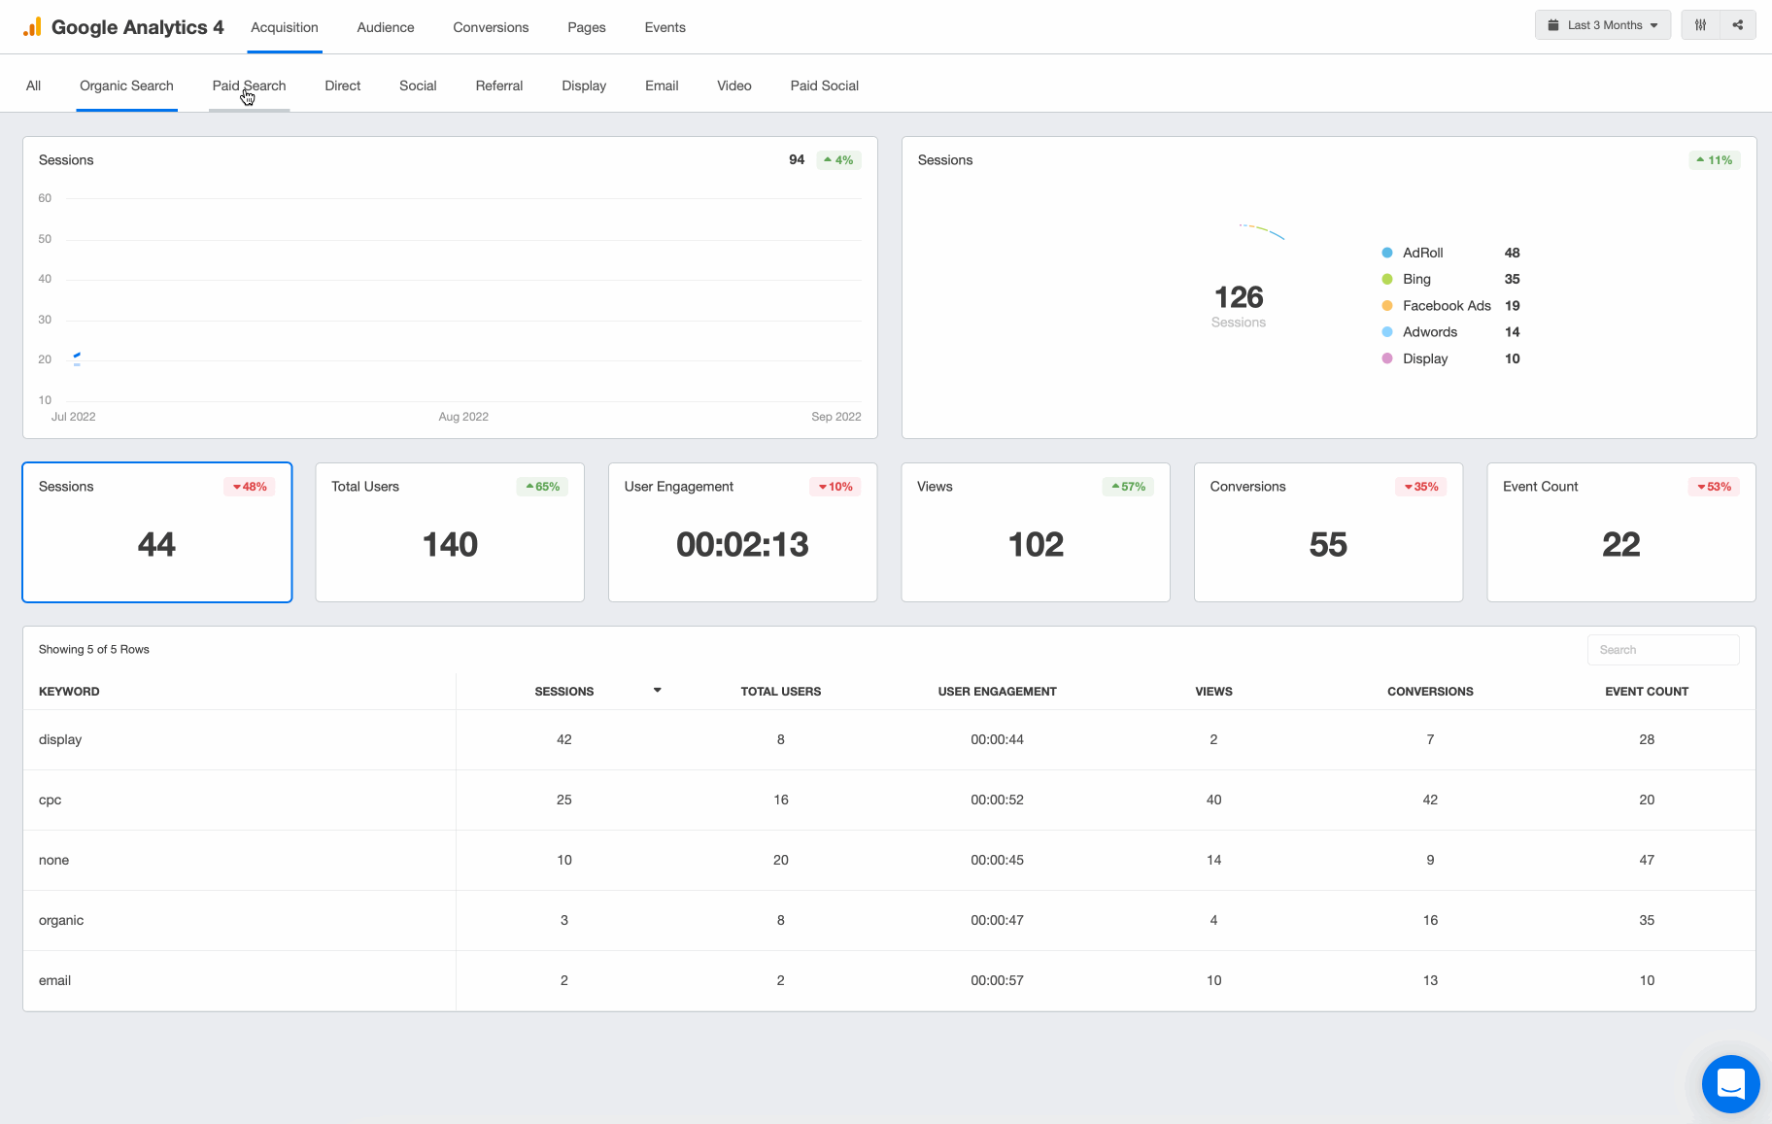Open the Conversions section
Viewport: 1772px width, 1124px height.
491,27
